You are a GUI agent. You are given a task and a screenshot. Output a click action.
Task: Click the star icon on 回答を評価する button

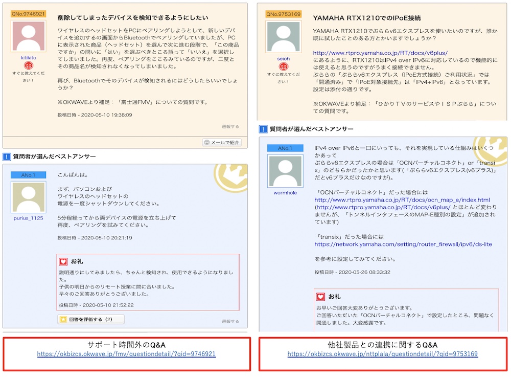(x=63, y=320)
